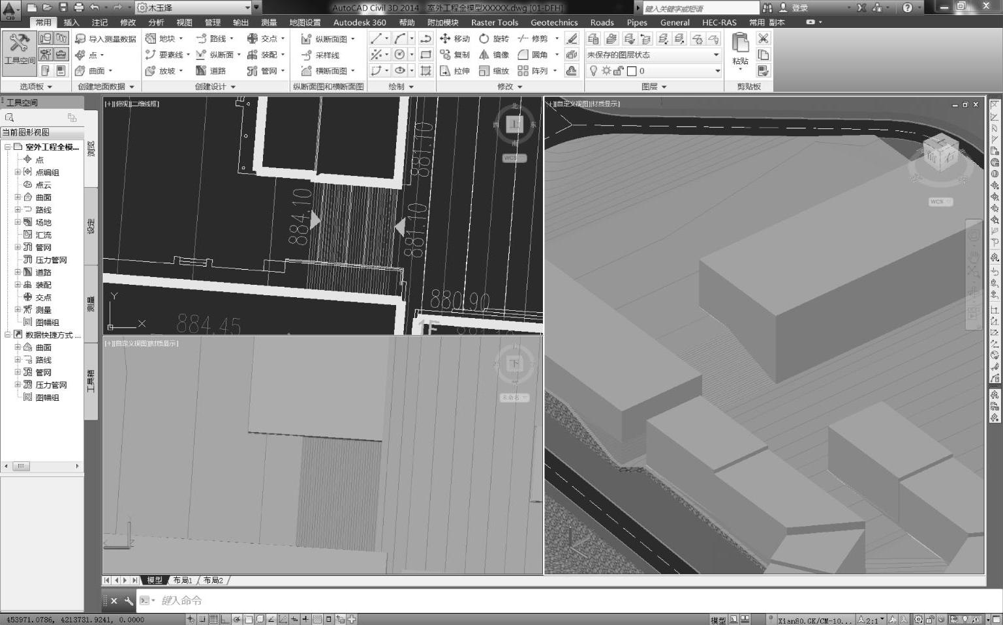Image resolution: width=1003 pixels, height=625 pixels.
Task: Click the layer 0 color swatch
Action: [632, 71]
